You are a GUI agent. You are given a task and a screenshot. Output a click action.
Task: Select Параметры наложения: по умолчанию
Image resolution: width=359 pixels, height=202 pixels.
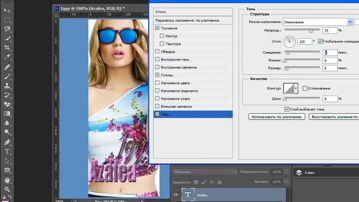click(193, 20)
